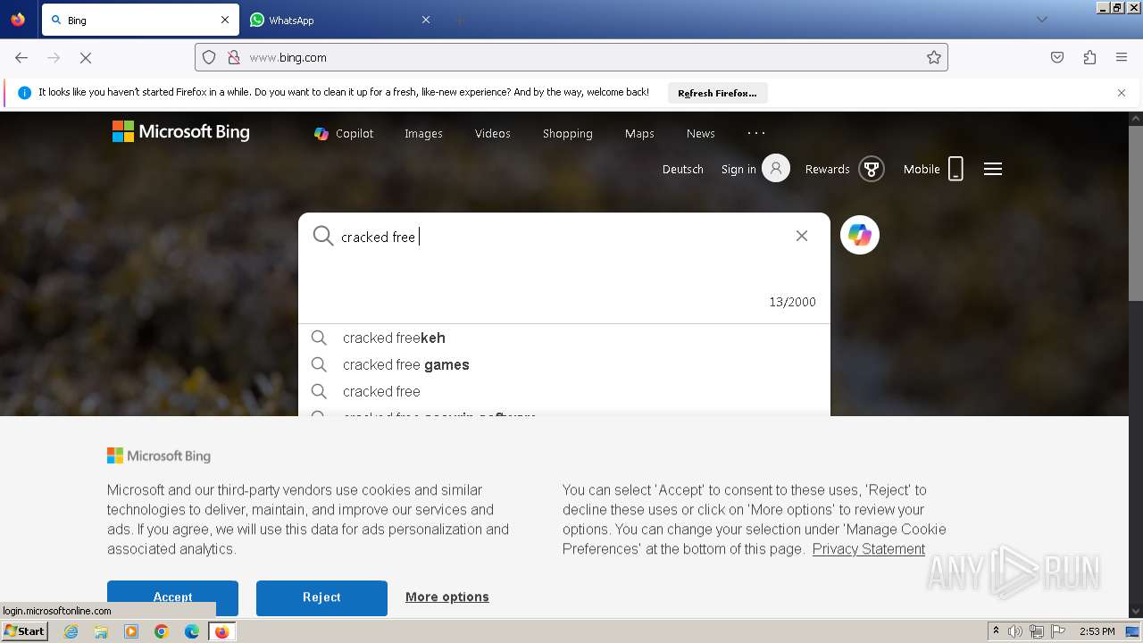Accept cookies in the consent banner
The height and width of the screenshot is (643, 1143).
tap(172, 597)
